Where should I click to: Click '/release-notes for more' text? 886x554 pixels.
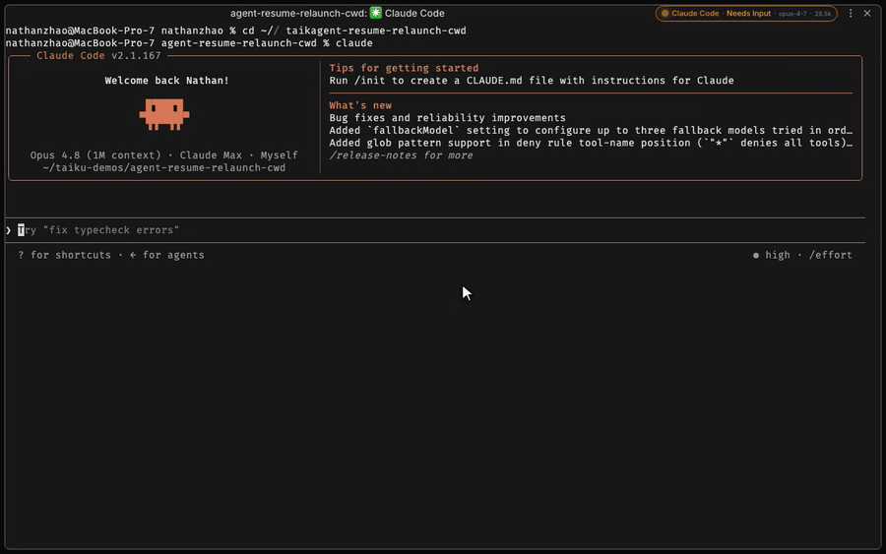[402, 155]
